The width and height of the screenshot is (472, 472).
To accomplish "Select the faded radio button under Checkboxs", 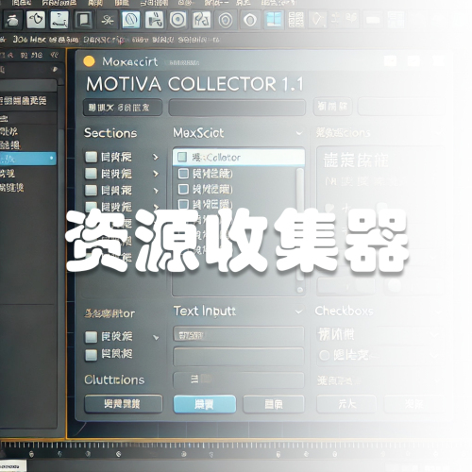I will click(324, 356).
